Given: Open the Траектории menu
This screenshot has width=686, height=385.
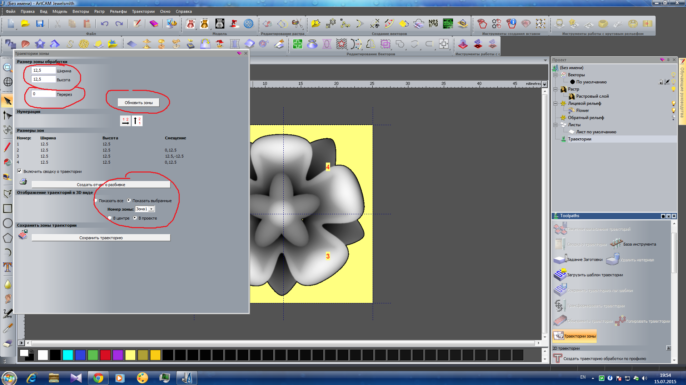Looking at the screenshot, I should click(143, 11).
